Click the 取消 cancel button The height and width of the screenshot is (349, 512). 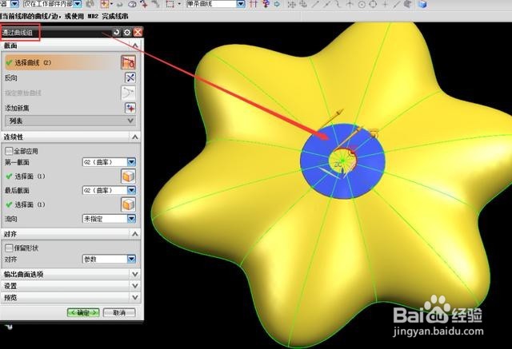click(x=119, y=312)
